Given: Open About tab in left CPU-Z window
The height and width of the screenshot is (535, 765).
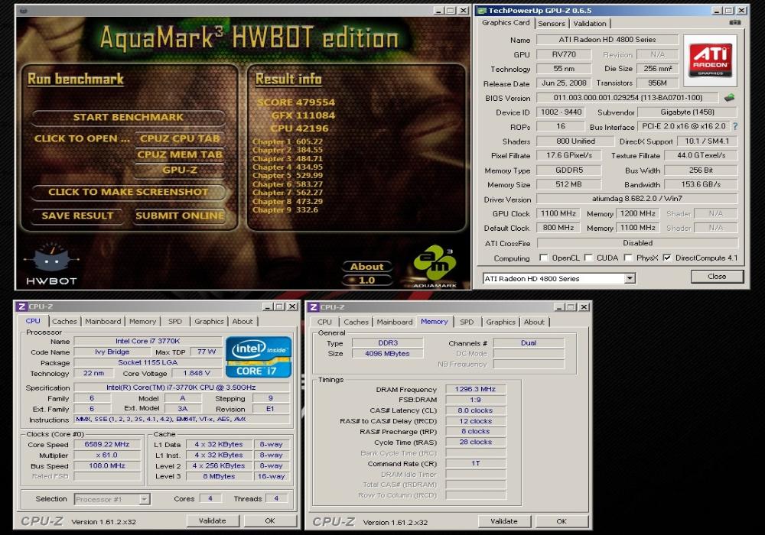Looking at the screenshot, I should 243,322.
